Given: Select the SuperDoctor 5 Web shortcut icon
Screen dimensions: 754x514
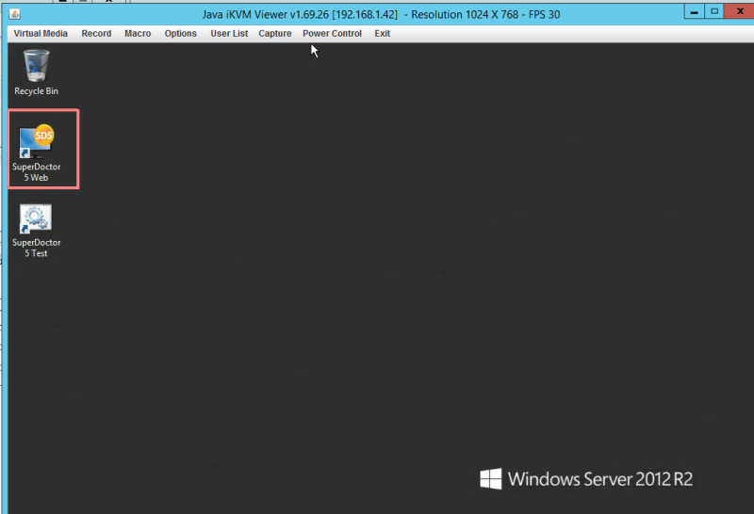Looking at the screenshot, I should [36, 141].
